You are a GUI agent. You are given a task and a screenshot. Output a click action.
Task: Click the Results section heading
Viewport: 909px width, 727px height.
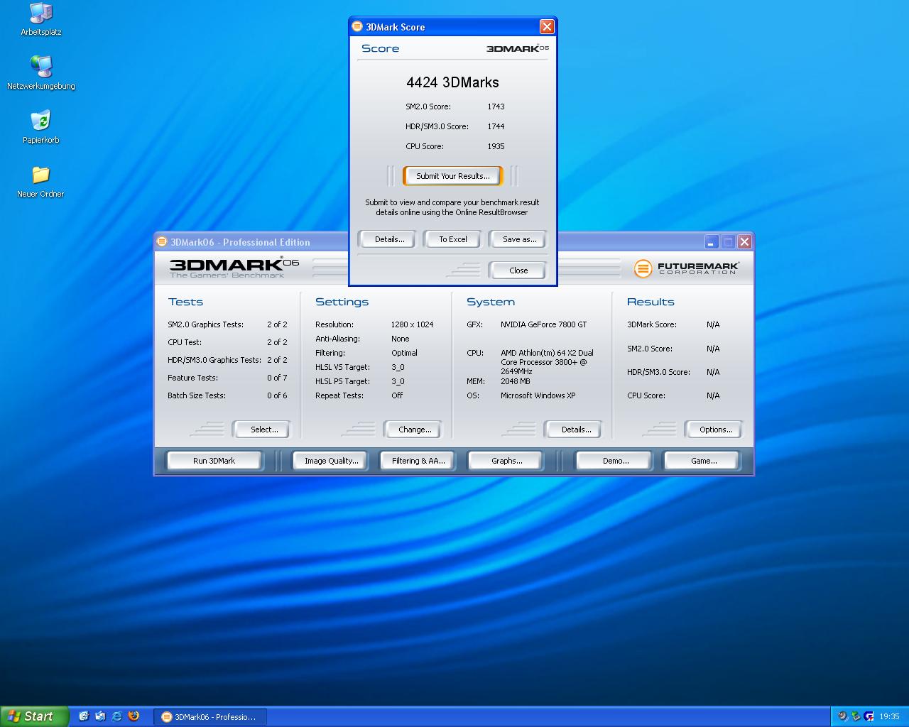651,302
